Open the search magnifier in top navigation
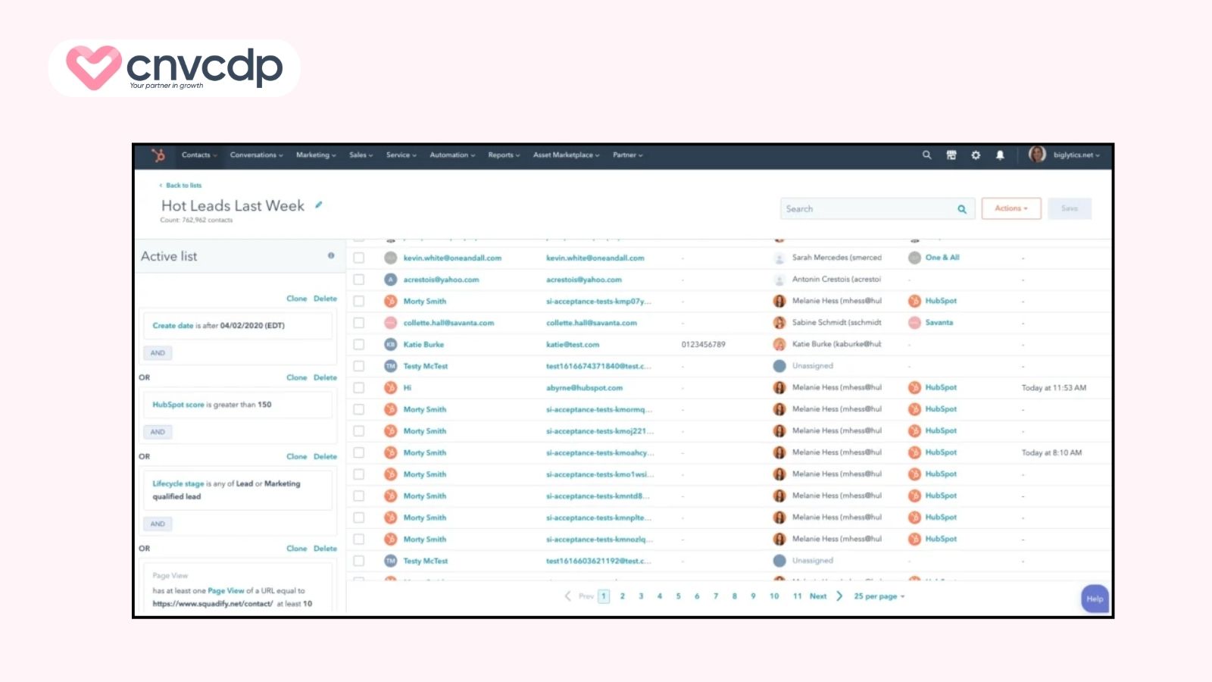Viewport: 1212px width, 682px height. pos(926,155)
